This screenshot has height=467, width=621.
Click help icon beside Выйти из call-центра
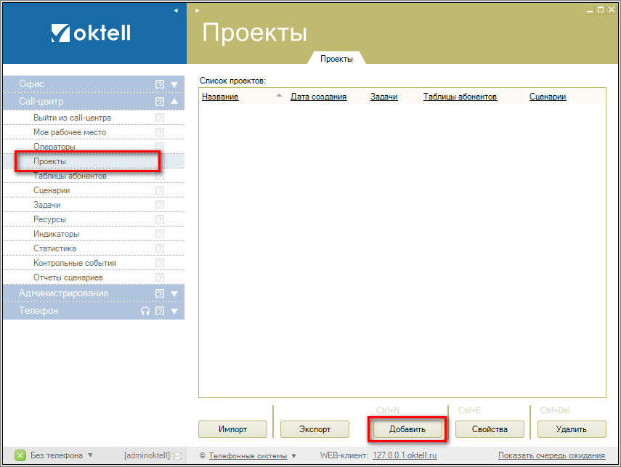point(160,118)
